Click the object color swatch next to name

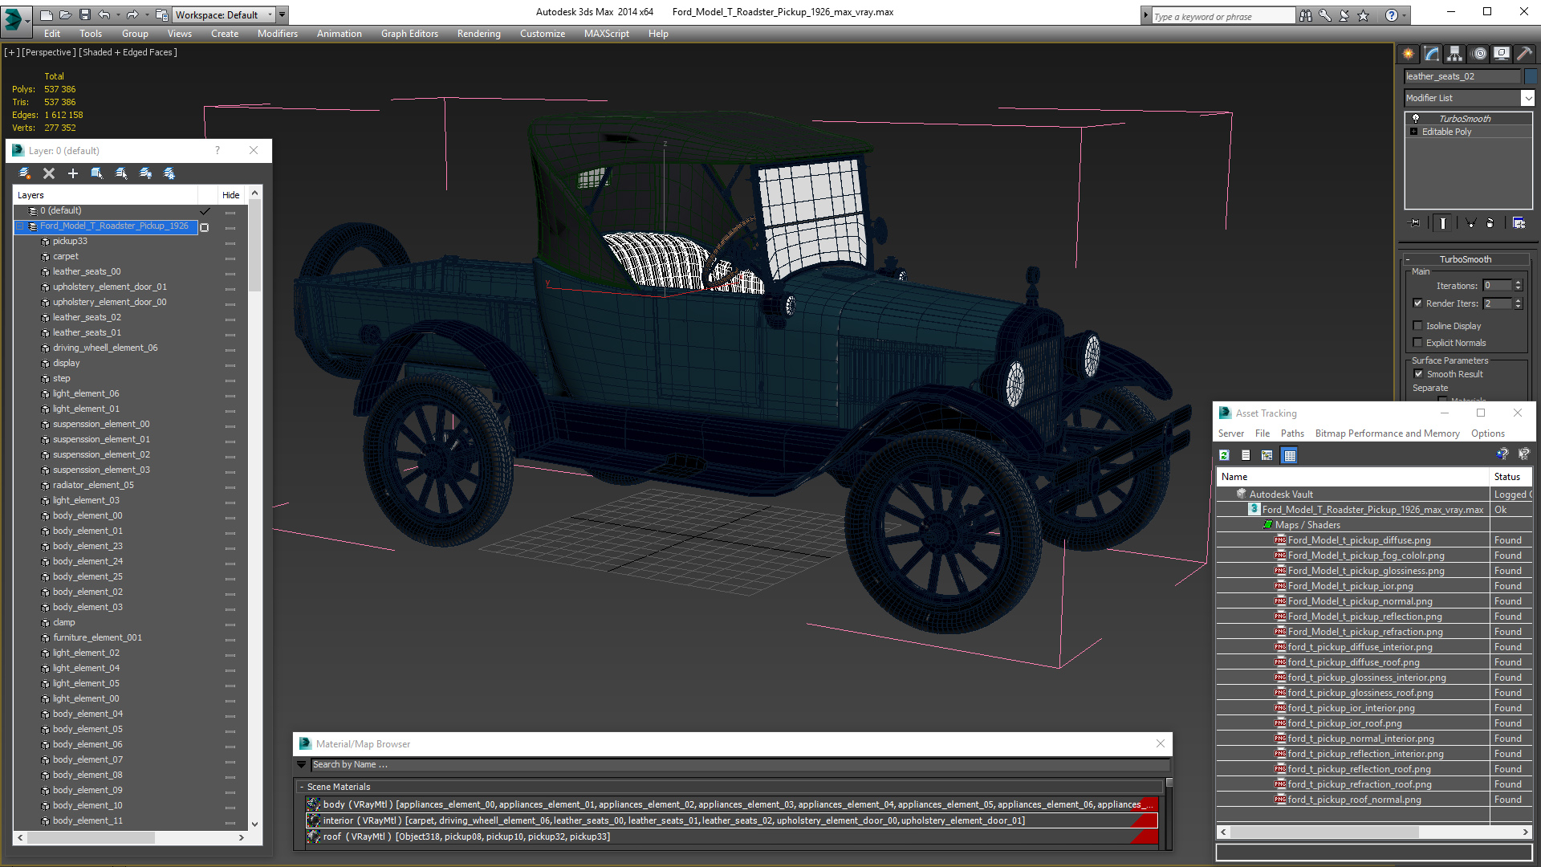(x=1531, y=76)
